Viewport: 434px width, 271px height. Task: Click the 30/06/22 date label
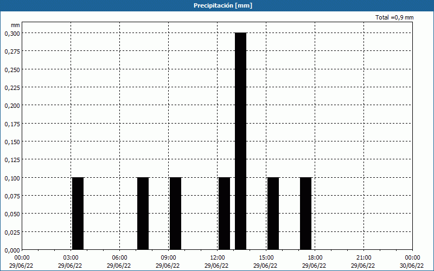pos(412,266)
